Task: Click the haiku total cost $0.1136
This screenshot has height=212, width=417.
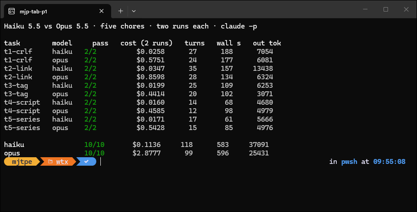Action: tap(147, 145)
